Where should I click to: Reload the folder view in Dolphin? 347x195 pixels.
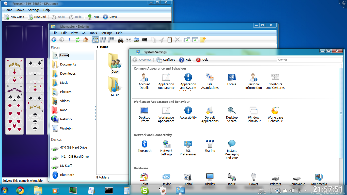pos(77,40)
